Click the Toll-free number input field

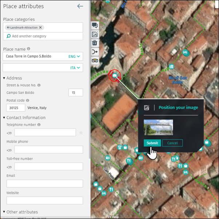click(x=49, y=166)
